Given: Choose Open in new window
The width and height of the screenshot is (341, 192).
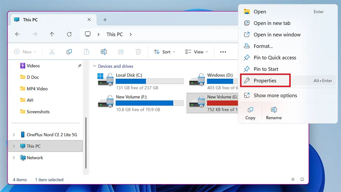Looking at the screenshot, I should pyautogui.click(x=288, y=35).
